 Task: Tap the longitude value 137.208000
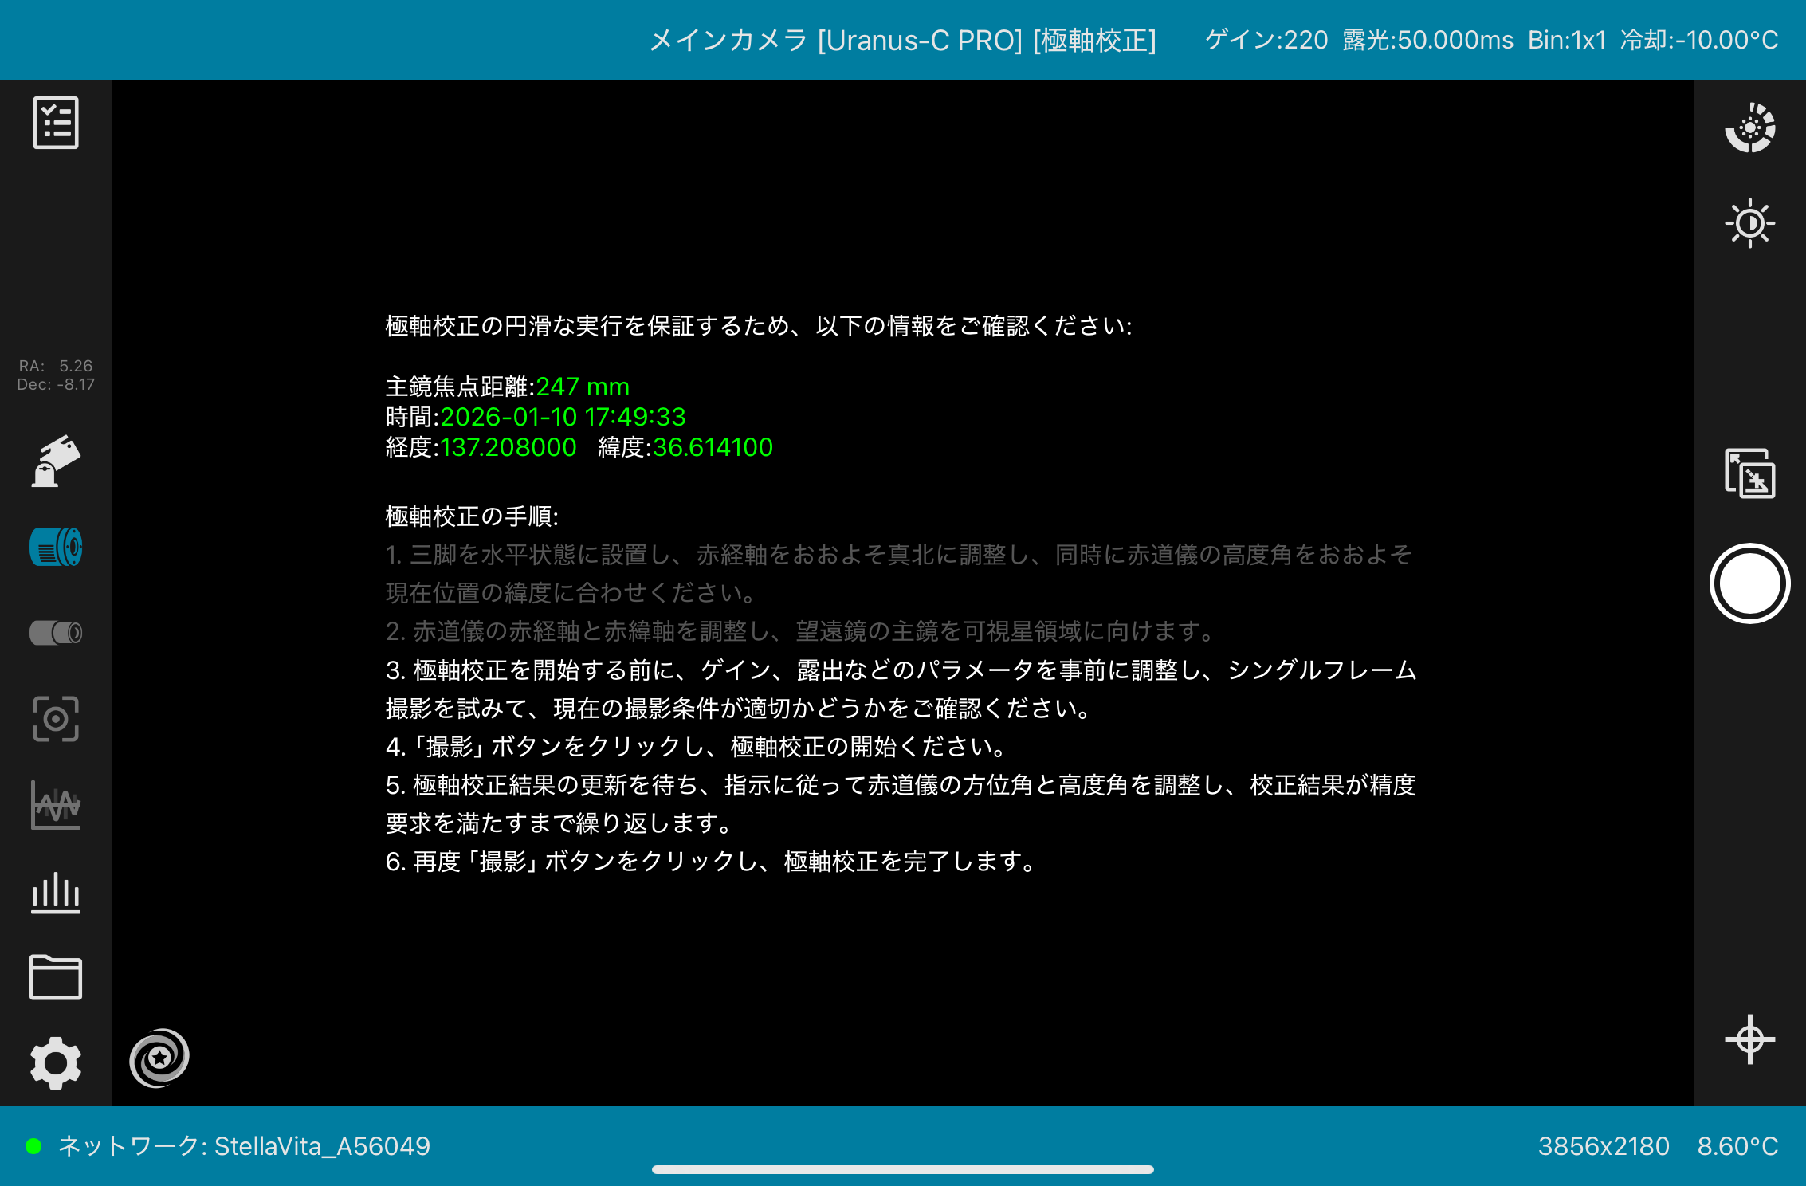click(x=508, y=447)
